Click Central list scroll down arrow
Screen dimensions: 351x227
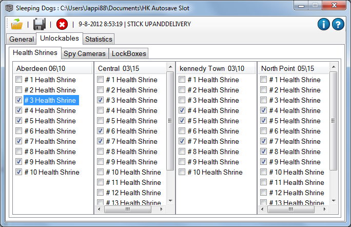tap(170, 201)
